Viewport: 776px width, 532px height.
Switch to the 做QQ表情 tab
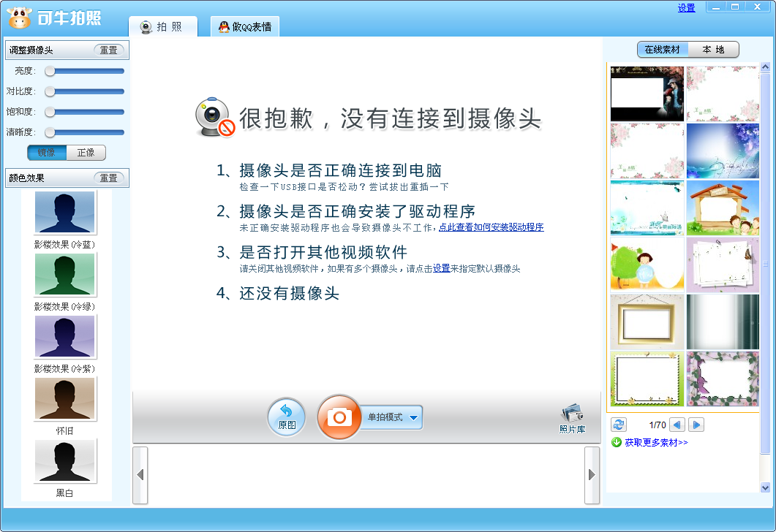[x=245, y=27]
